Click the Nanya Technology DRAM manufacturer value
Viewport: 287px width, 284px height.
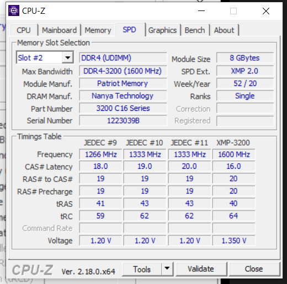click(123, 96)
